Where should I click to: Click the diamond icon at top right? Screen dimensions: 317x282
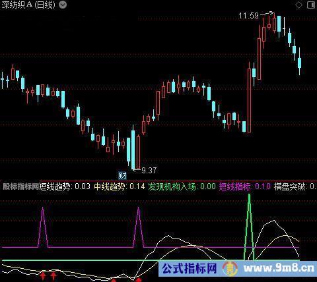click(299, 5)
